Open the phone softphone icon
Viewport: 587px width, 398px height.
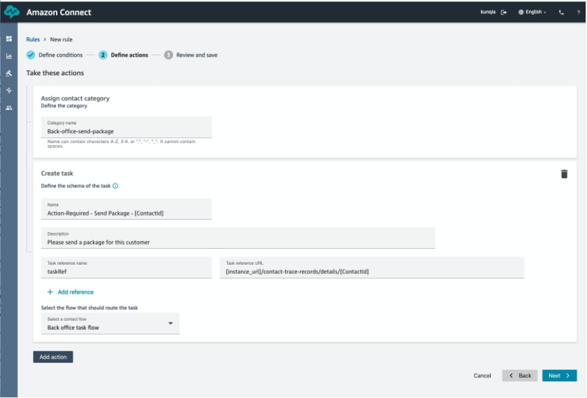click(x=561, y=12)
